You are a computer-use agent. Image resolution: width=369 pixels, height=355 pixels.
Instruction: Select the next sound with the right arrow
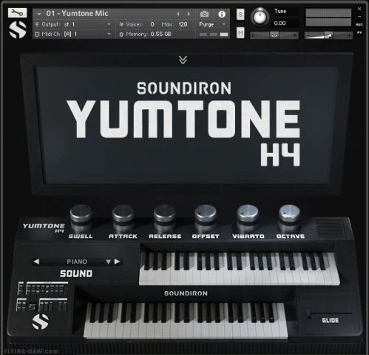[x=117, y=262]
